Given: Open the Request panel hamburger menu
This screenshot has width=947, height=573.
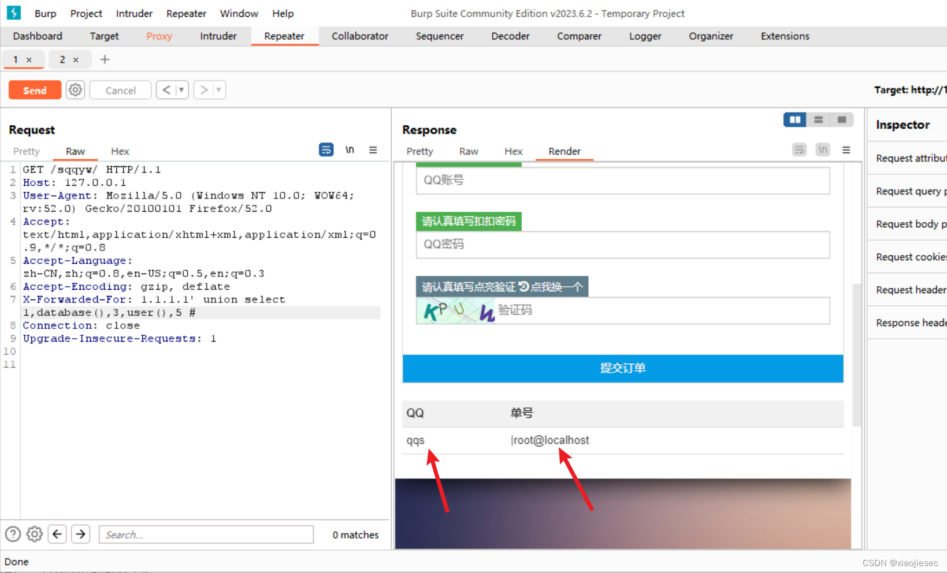Looking at the screenshot, I should click(x=373, y=149).
